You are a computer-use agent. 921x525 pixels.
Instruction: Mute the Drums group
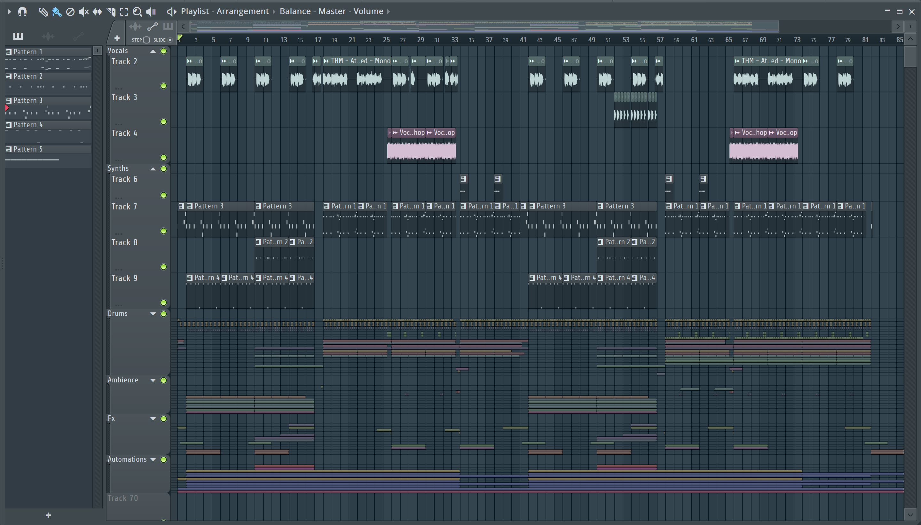[x=164, y=314]
